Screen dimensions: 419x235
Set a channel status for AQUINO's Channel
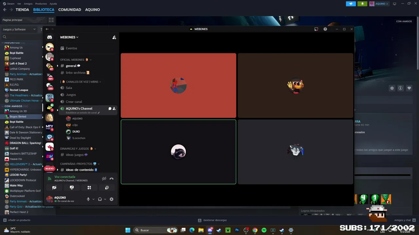[82, 113]
